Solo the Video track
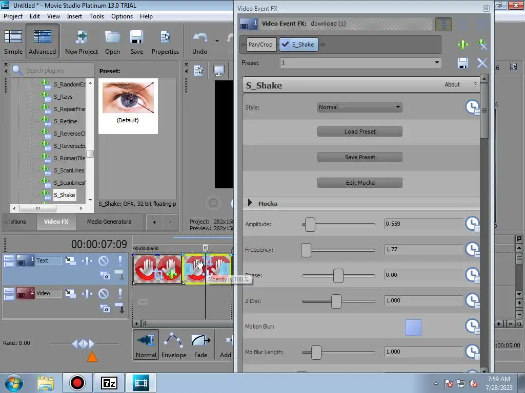 click(x=120, y=293)
